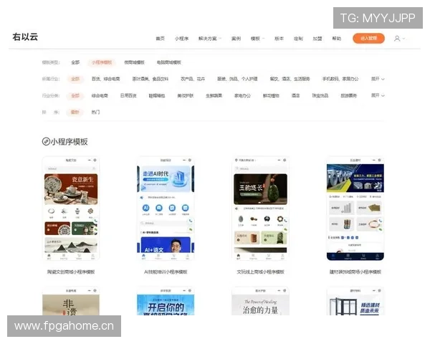Expand the 行业分类 filter row with 展开

click(x=378, y=95)
